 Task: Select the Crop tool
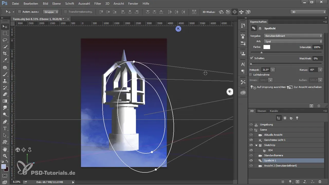click(5, 53)
